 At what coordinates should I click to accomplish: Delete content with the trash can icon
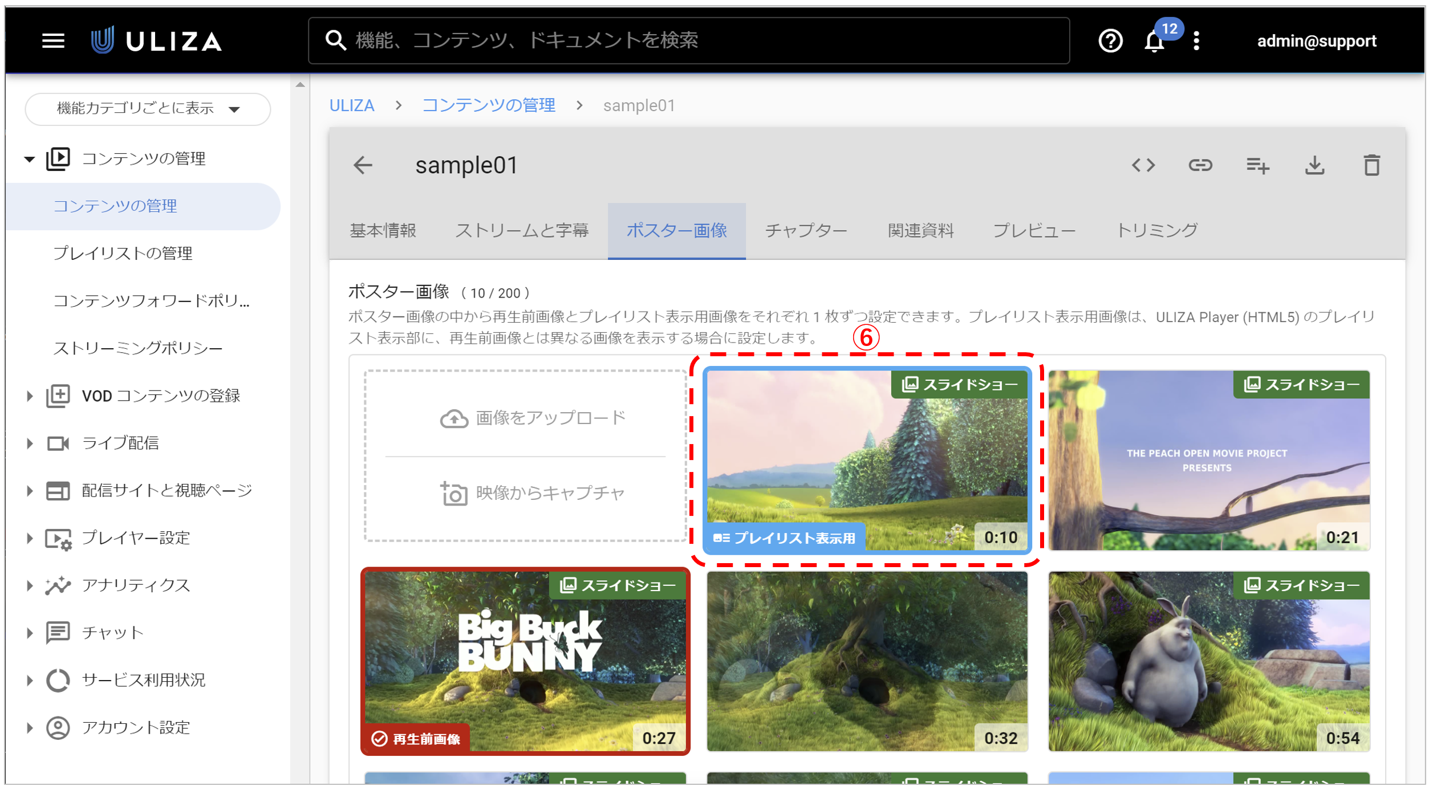[1372, 165]
